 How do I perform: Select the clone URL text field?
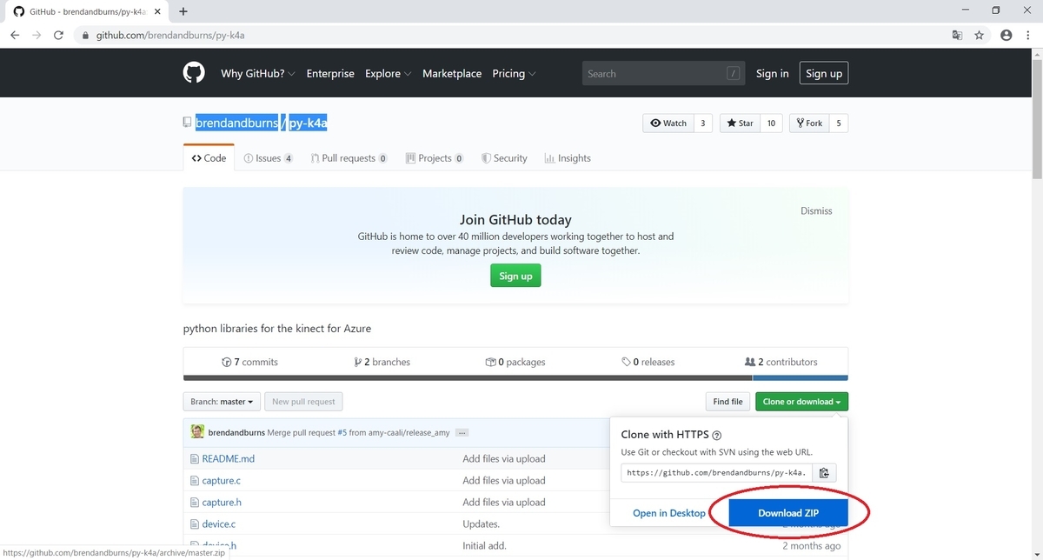pos(717,473)
